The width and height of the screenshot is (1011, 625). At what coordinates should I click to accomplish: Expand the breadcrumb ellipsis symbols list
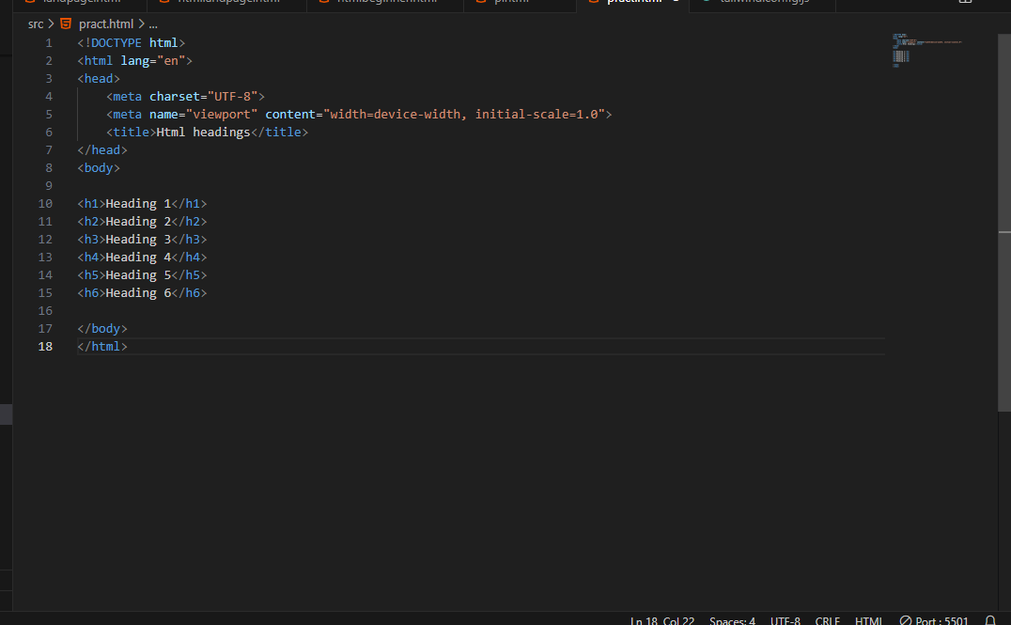[153, 23]
